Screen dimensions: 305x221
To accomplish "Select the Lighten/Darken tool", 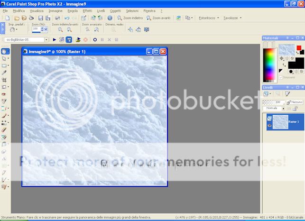I will click(x=4, y=123).
